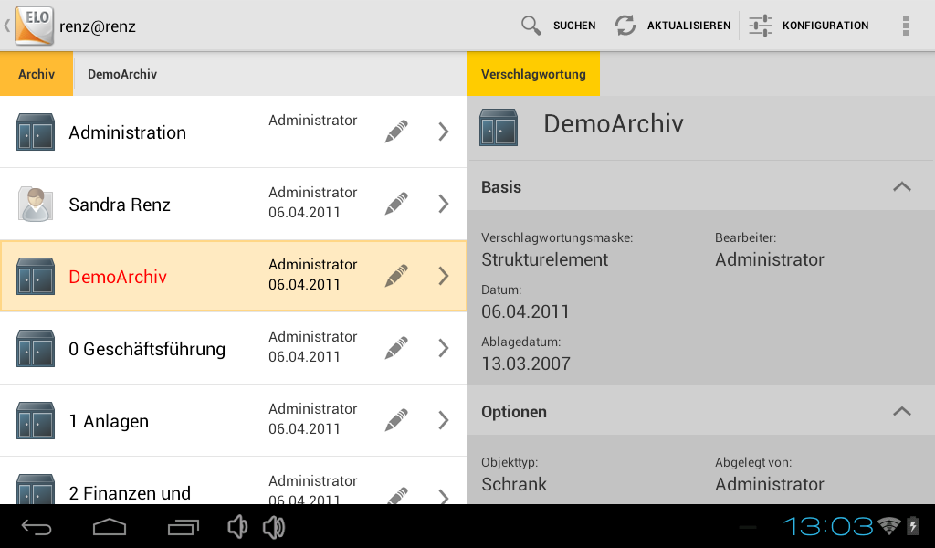The width and height of the screenshot is (935, 548).
Task: Collapse the Optionen section
Action: [901, 411]
